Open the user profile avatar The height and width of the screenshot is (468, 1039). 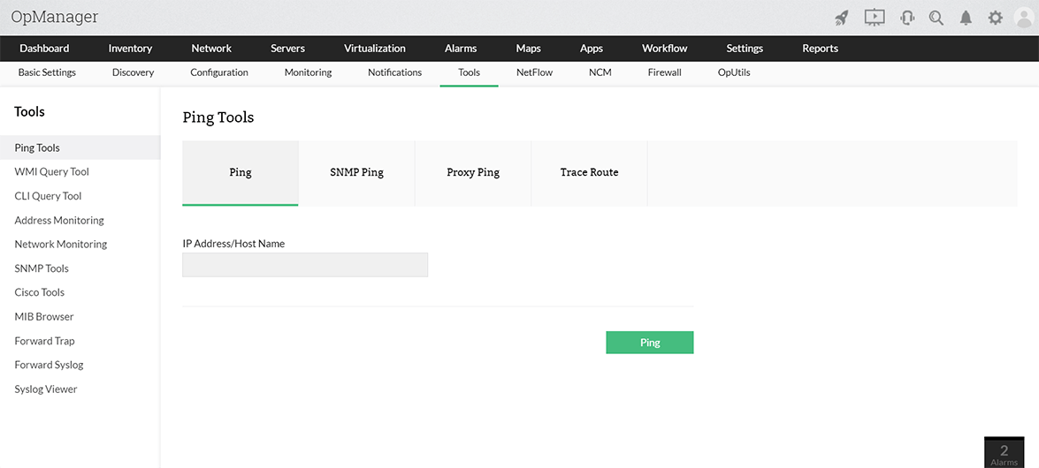1024,18
